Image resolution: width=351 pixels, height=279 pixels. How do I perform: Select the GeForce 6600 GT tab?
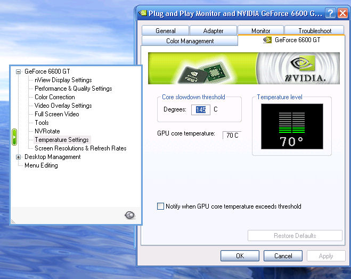tap(291, 40)
